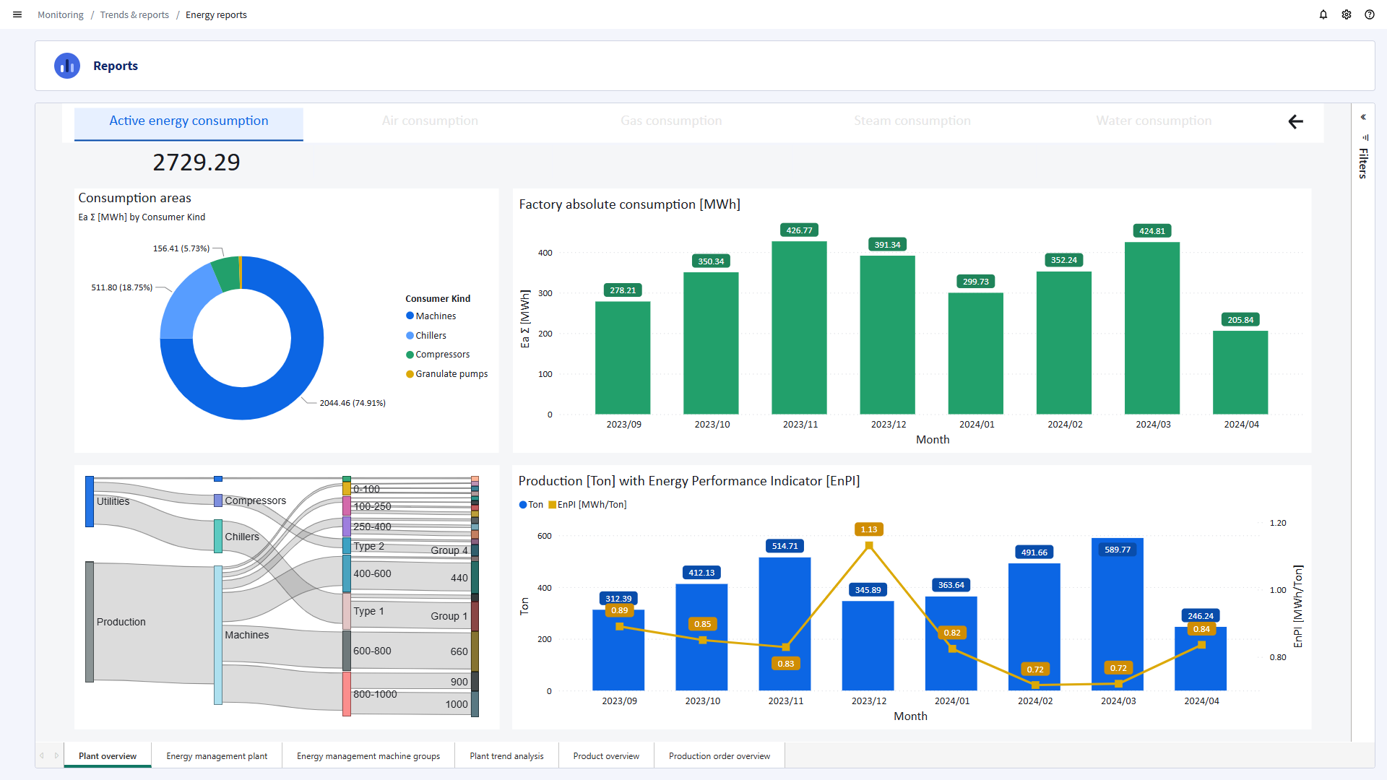Select the Granulate pumps yellow legend swatch
The height and width of the screenshot is (780, 1387).
(x=410, y=374)
